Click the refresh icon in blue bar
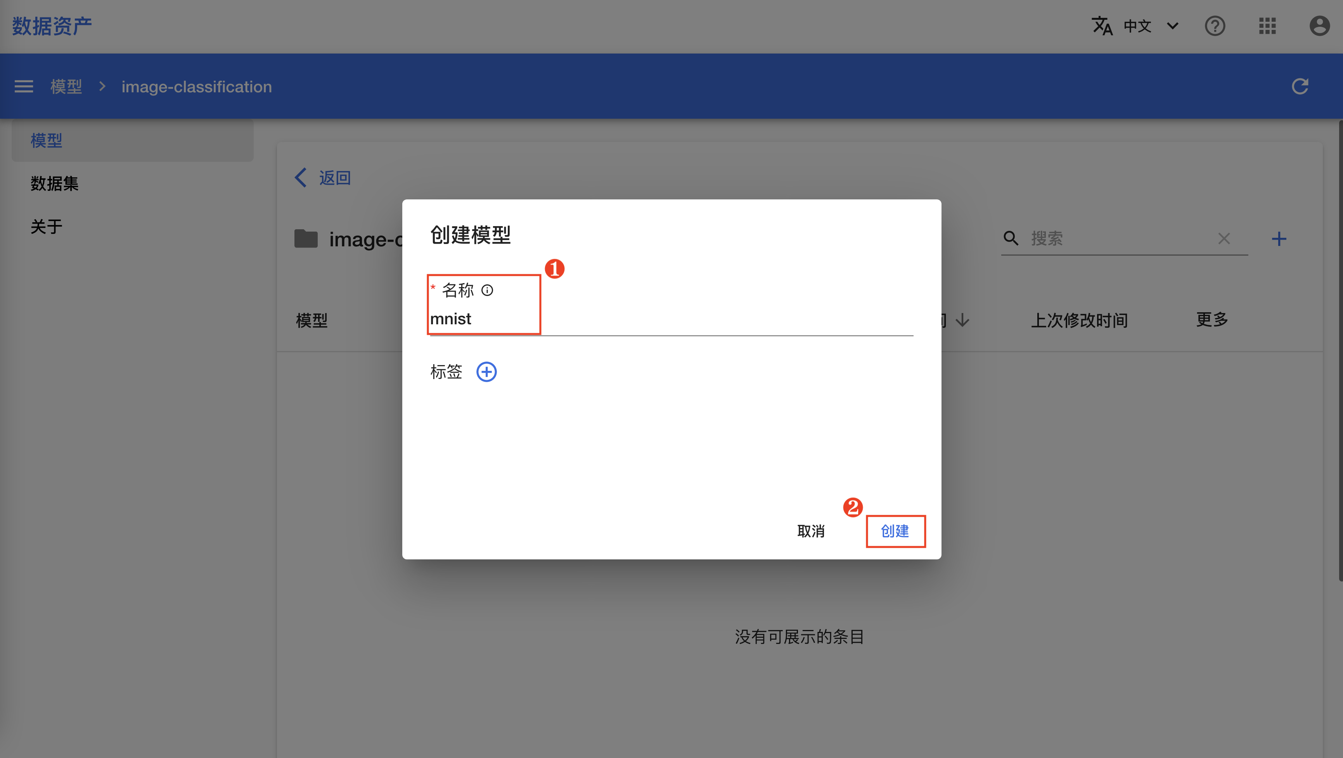Viewport: 1343px width, 758px height. pos(1300,86)
